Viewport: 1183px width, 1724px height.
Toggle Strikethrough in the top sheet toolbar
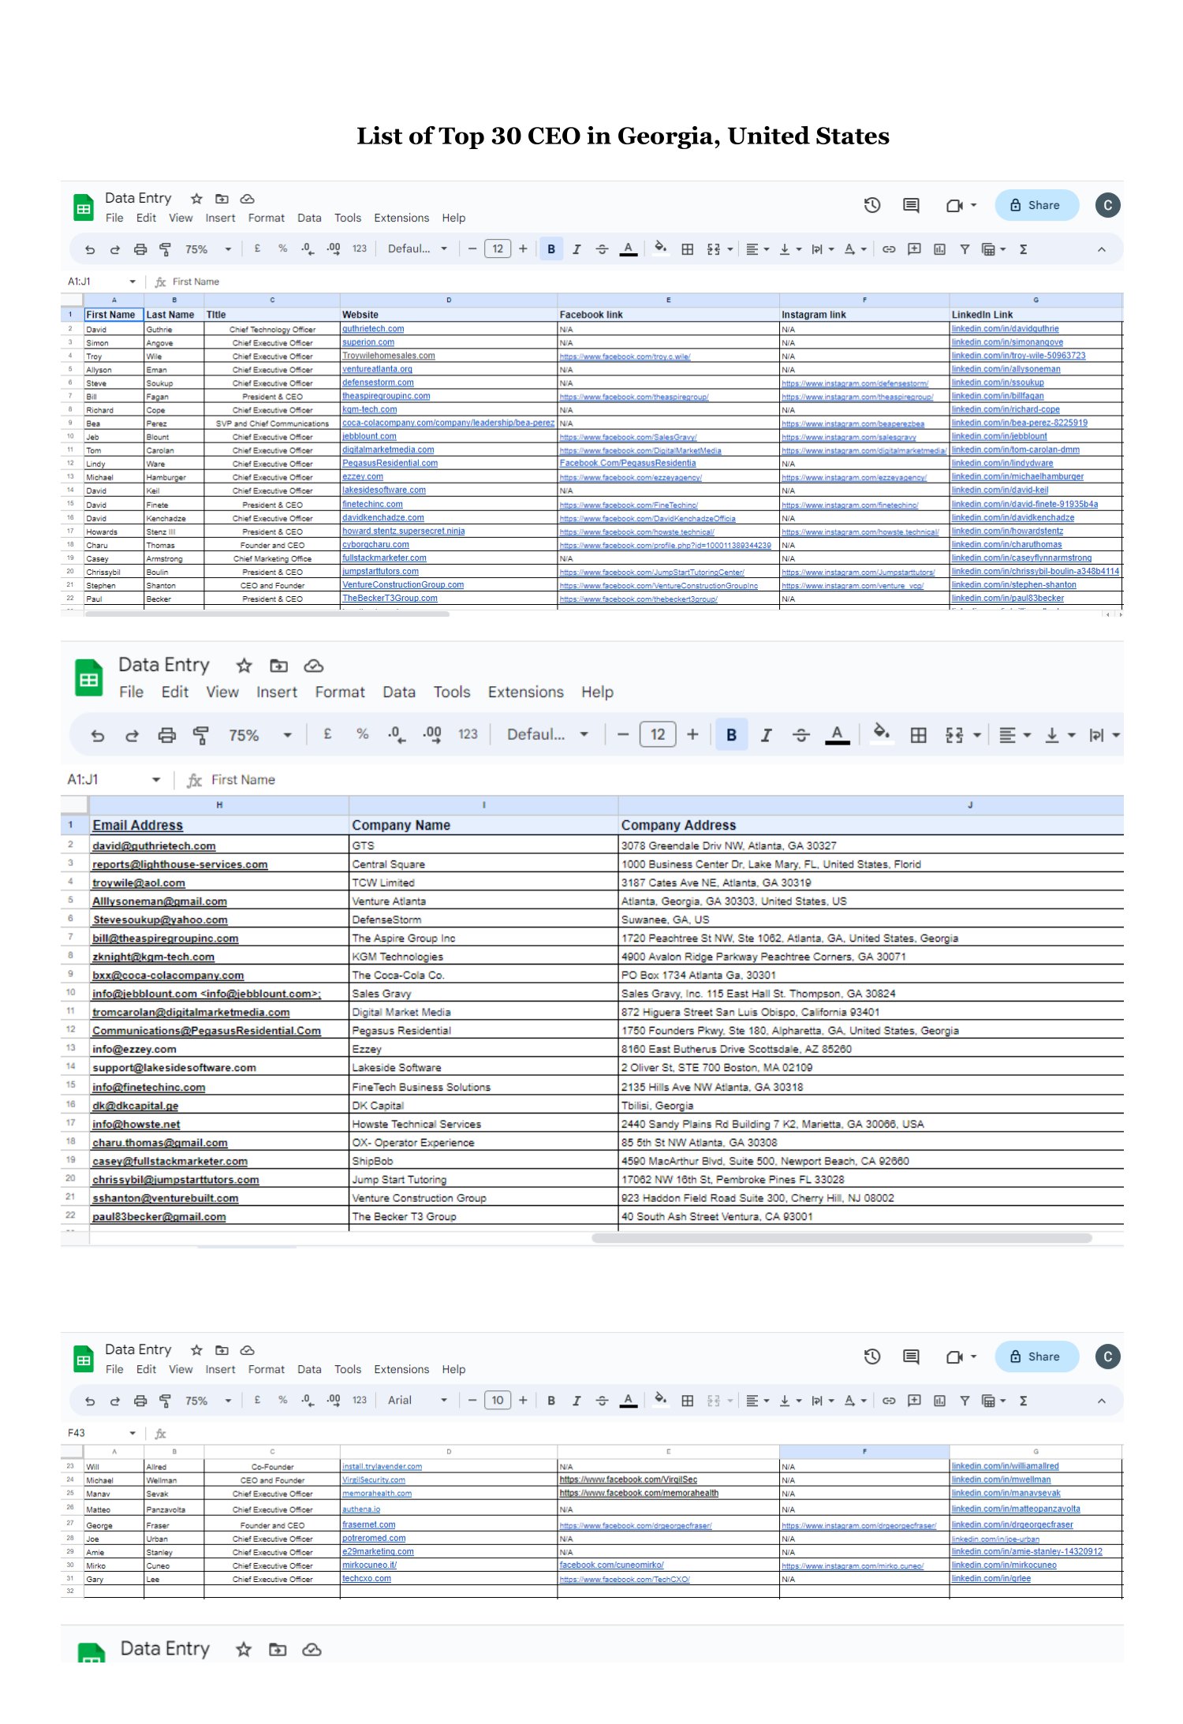point(602,249)
